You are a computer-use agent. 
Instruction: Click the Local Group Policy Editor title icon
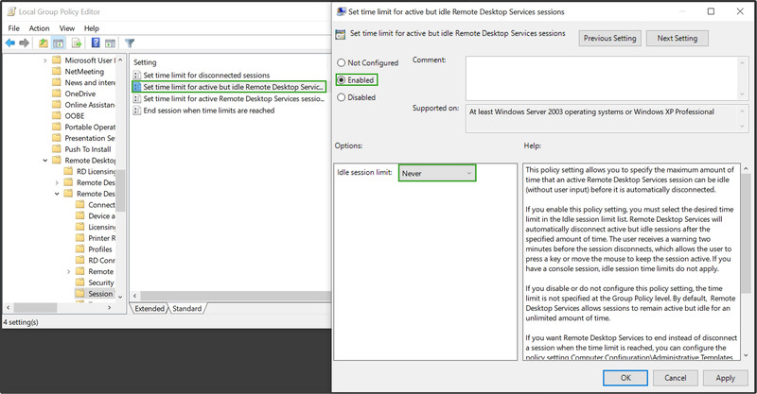(11, 11)
